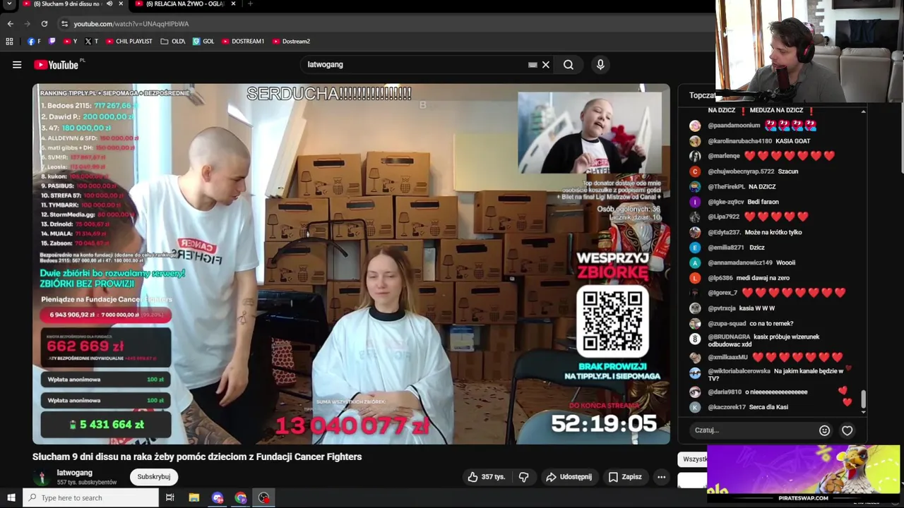The width and height of the screenshot is (904, 508).
Task: Open the Dostream2 bookmark
Action: coord(291,42)
